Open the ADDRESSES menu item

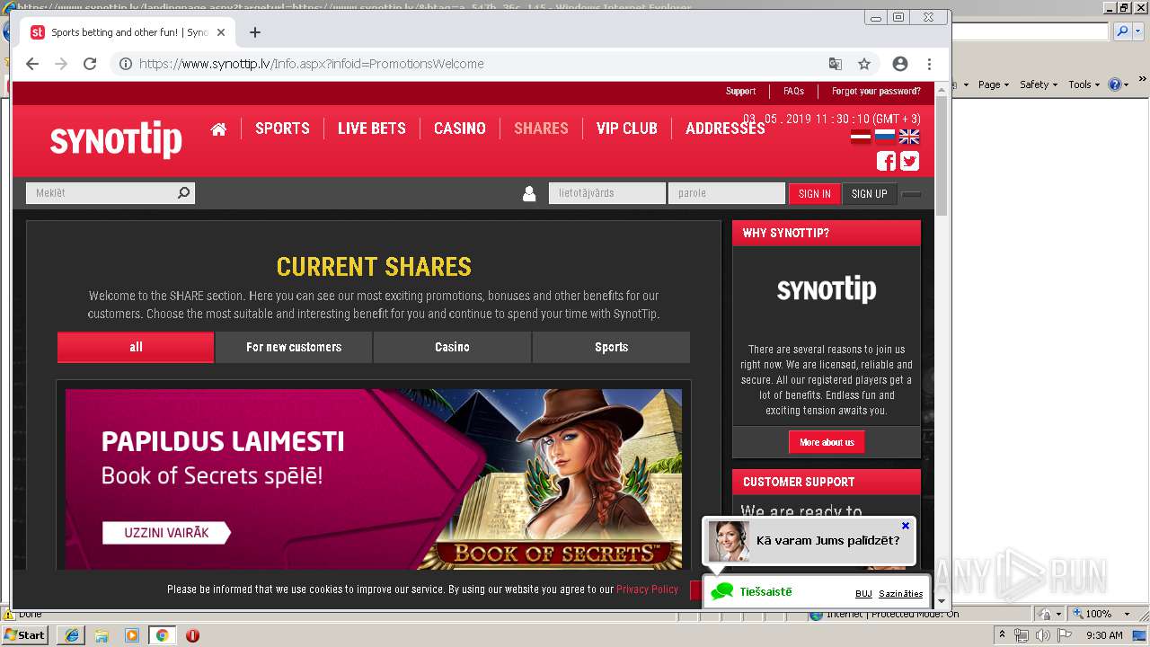point(725,129)
